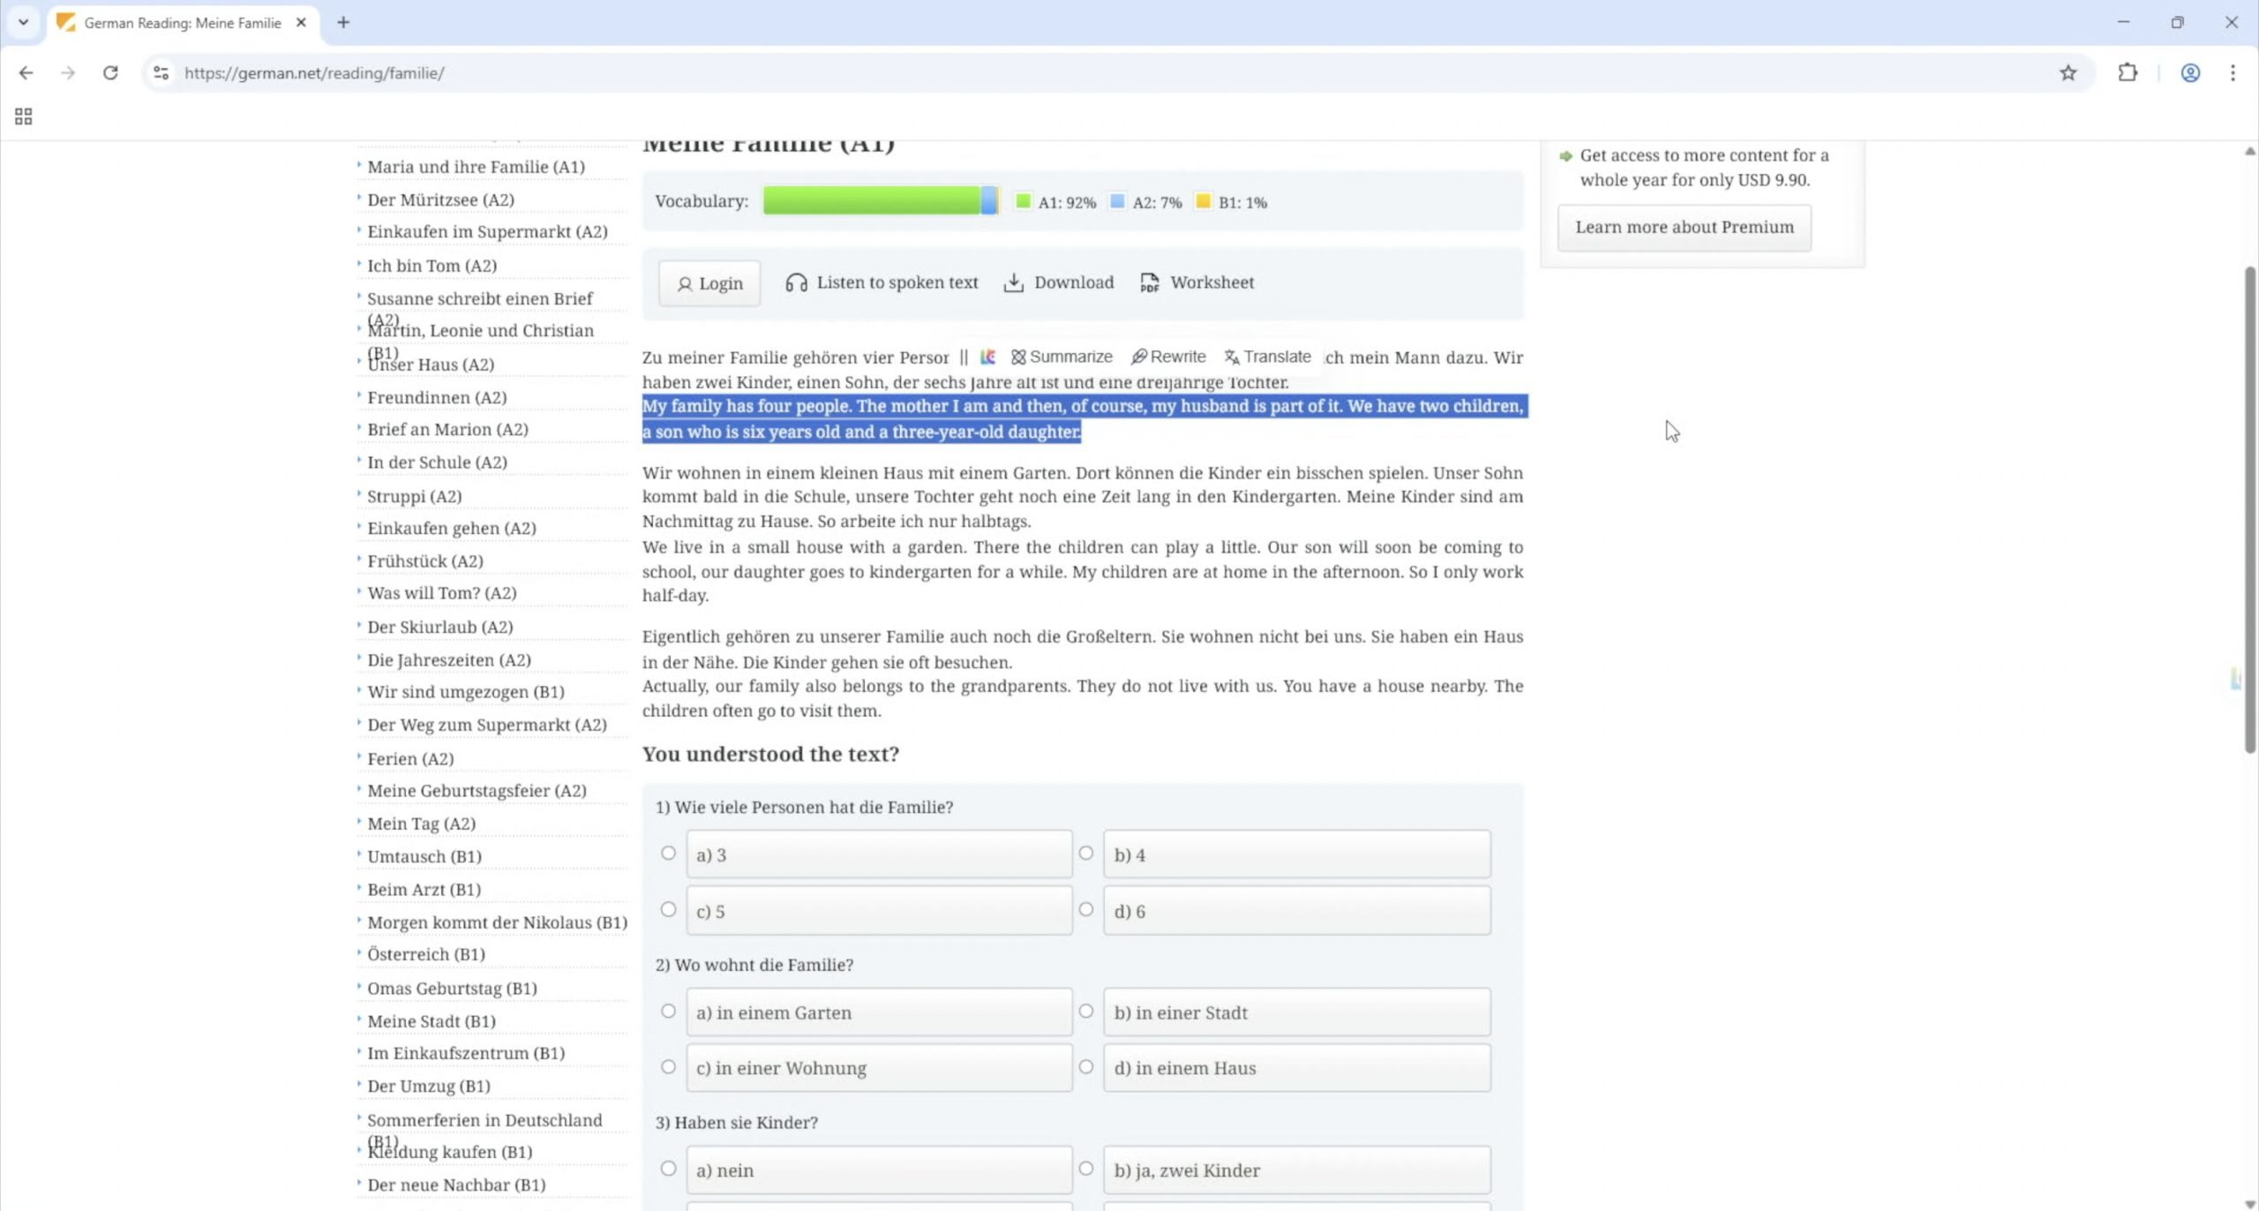Screen dimensions: 2259x1211
Task: Open site information control in address bar
Action: tap(161, 73)
